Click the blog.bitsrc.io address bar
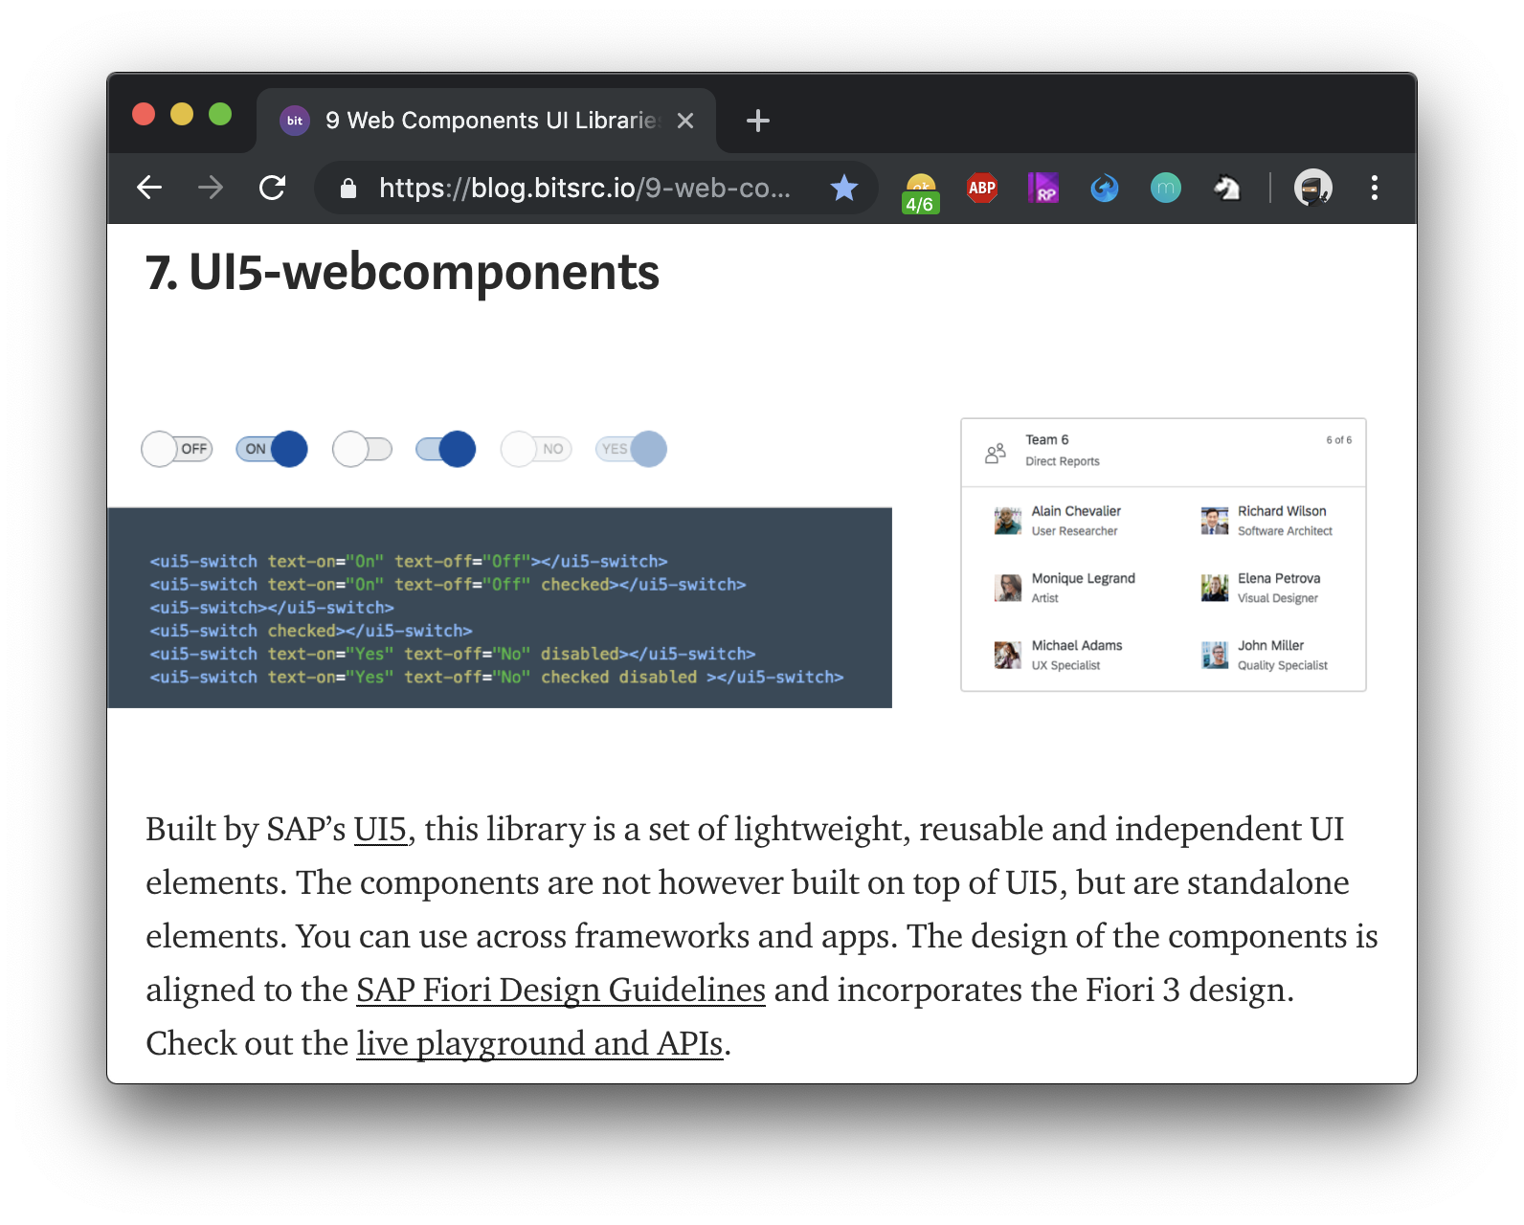This screenshot has width=1524, height=1225. coord(584,188)
